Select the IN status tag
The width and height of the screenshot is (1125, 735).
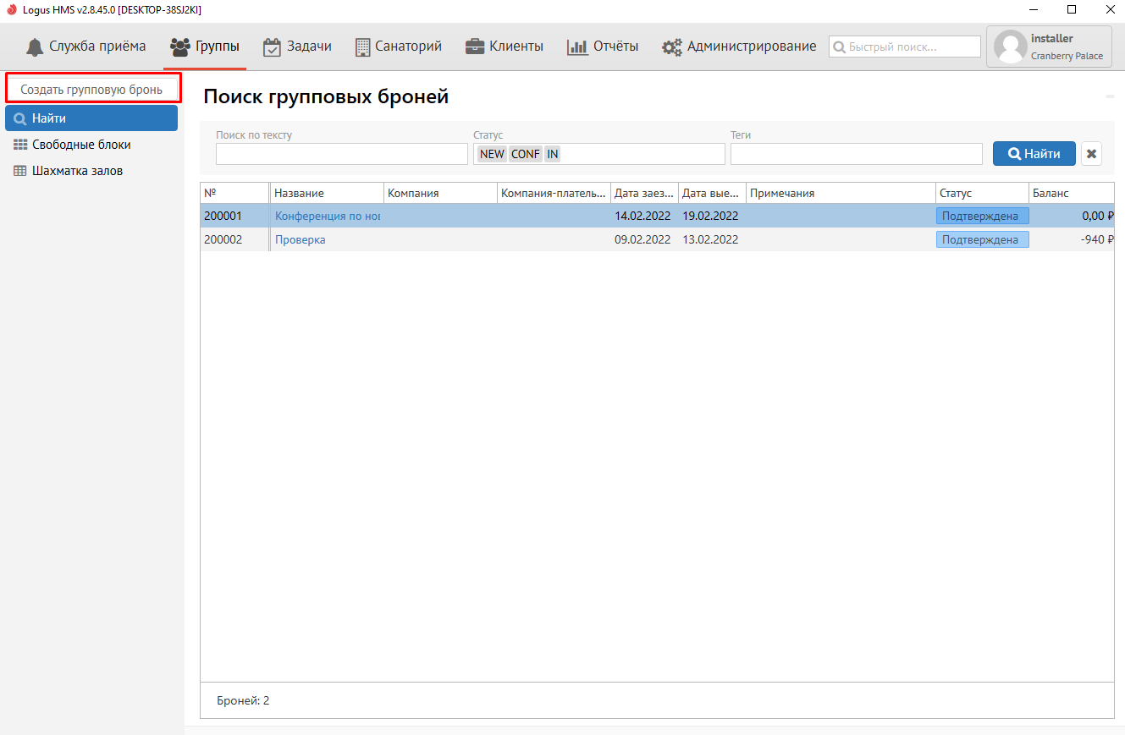pos(552,154)
